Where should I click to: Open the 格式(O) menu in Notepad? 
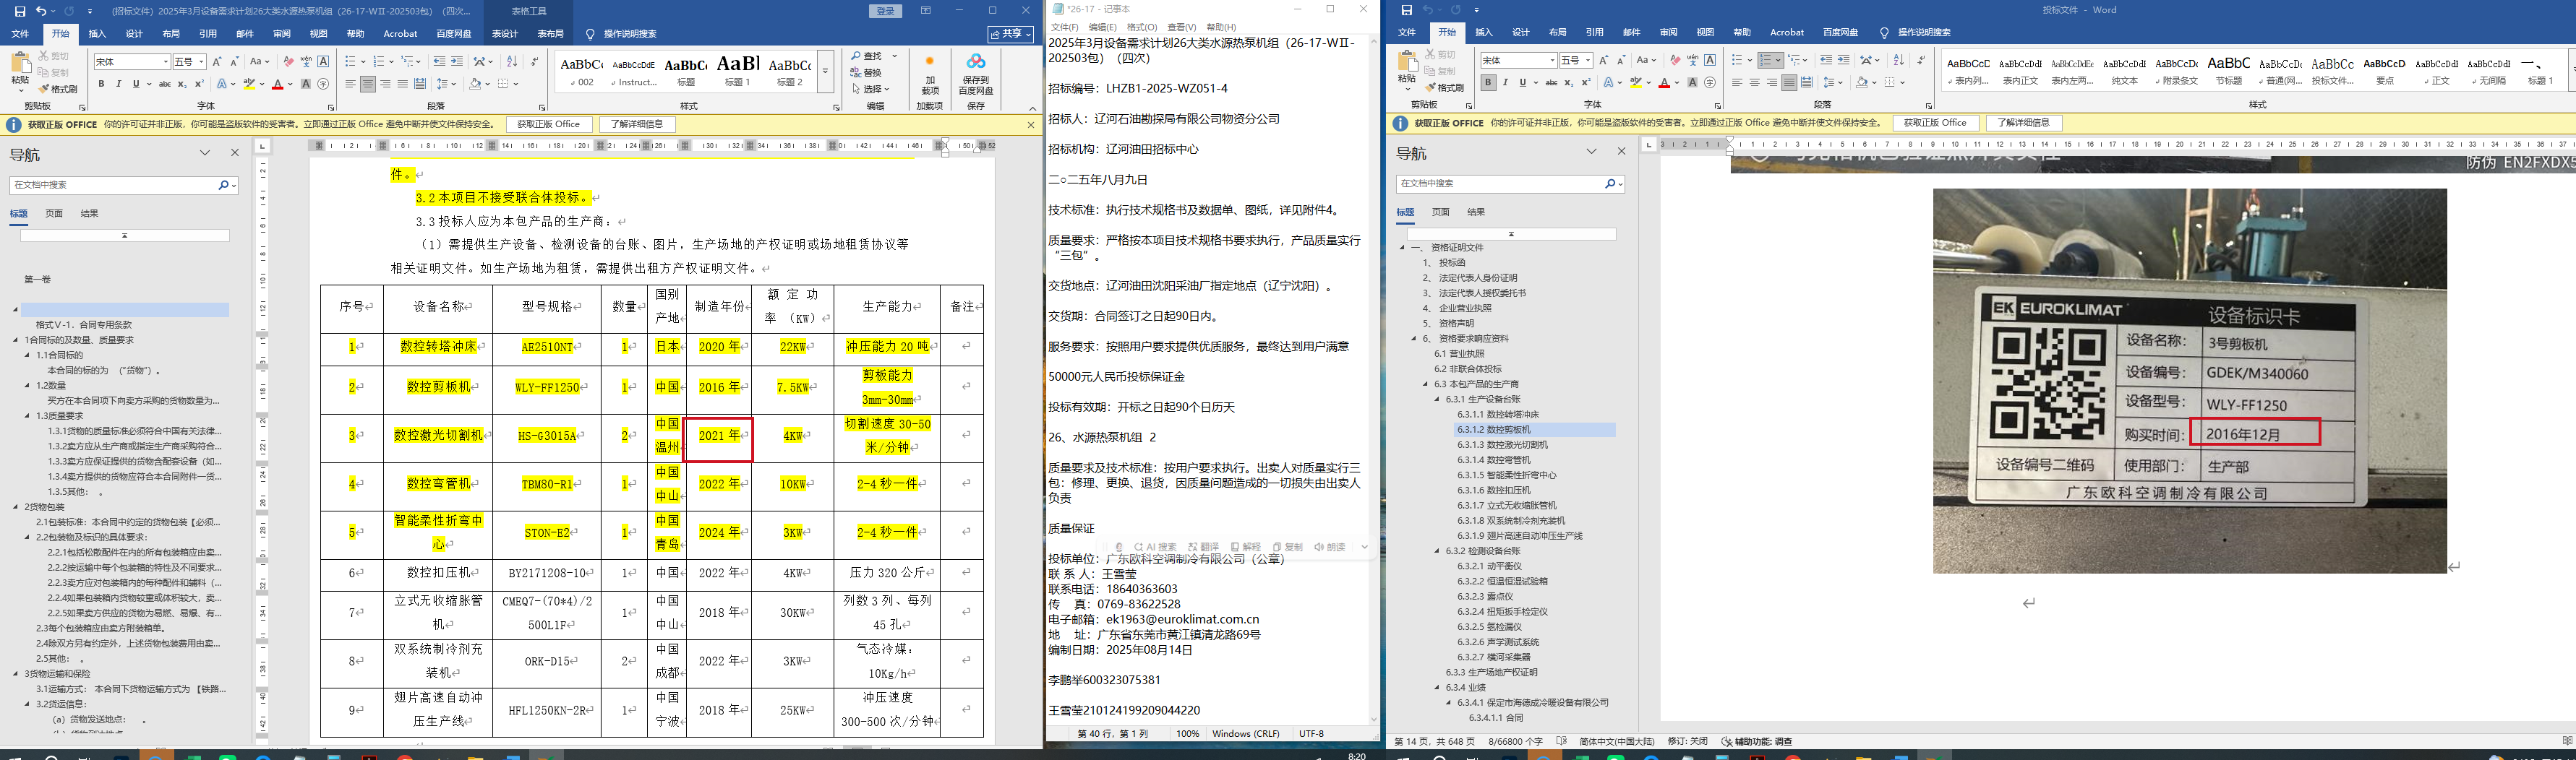1142,27
